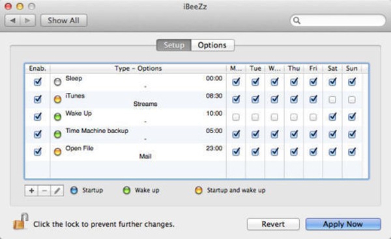Disable the Sleep event Enab. checkbox
The image size is (391, 239).
click(x=38, y=82)
